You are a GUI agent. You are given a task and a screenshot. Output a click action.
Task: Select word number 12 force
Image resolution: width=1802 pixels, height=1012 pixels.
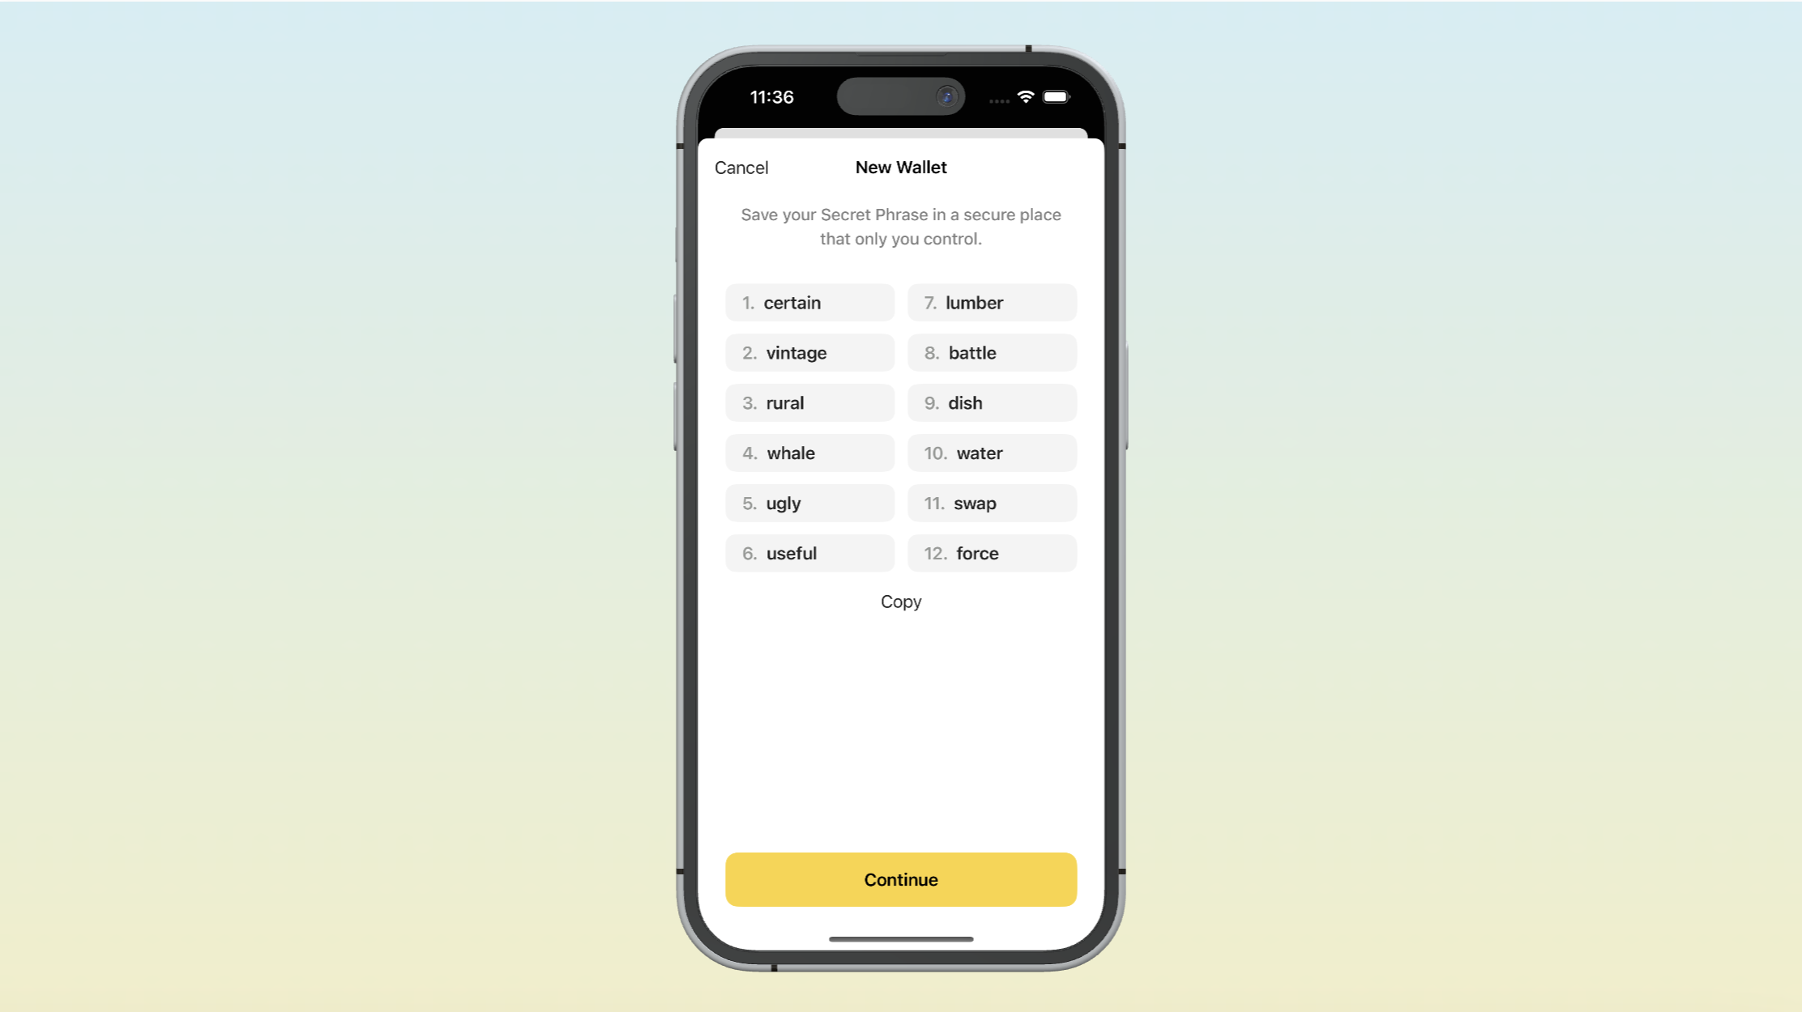pyautogui.click(x=990, y=553)
